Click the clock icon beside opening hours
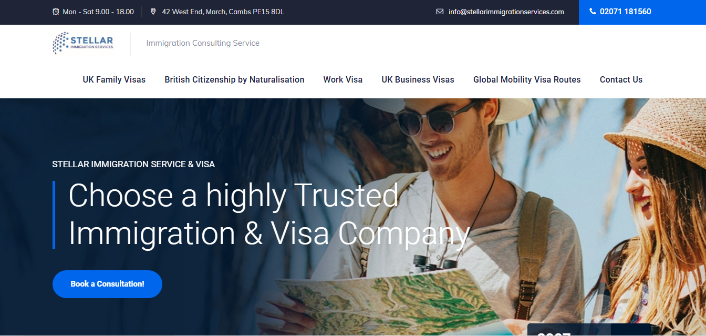The height and width of the screenshot is (336, 706). click(x=56, y=12)
